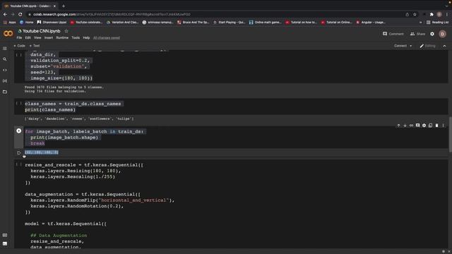Go back in browser
This screenshot has width=452, height=254.
[x=5, y=14]
